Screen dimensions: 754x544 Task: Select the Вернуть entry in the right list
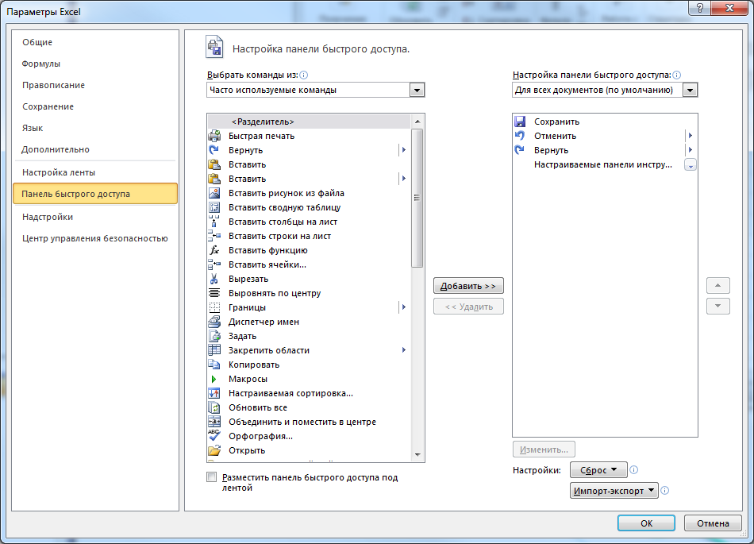click(605, 150)
